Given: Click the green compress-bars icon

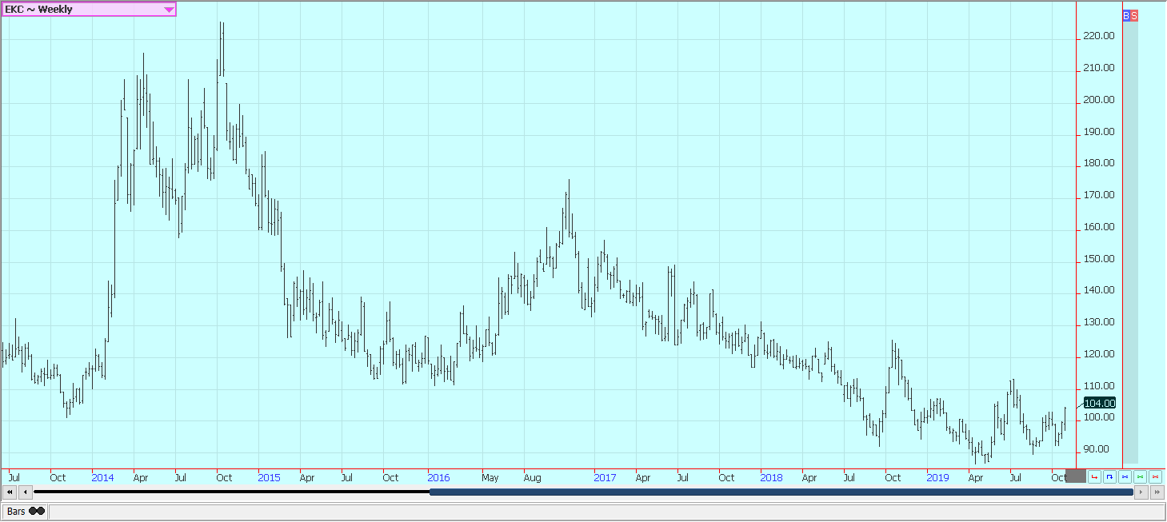Looking at the screenshot, I should [x=1140, y=476].
